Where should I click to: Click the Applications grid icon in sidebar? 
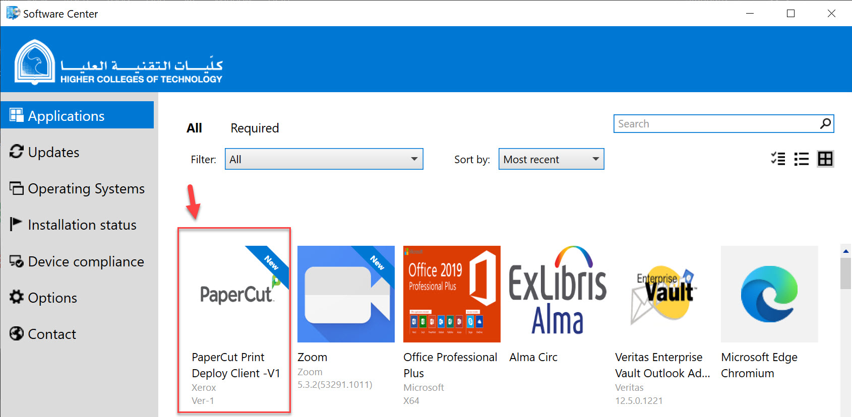(x=17, y=115)
